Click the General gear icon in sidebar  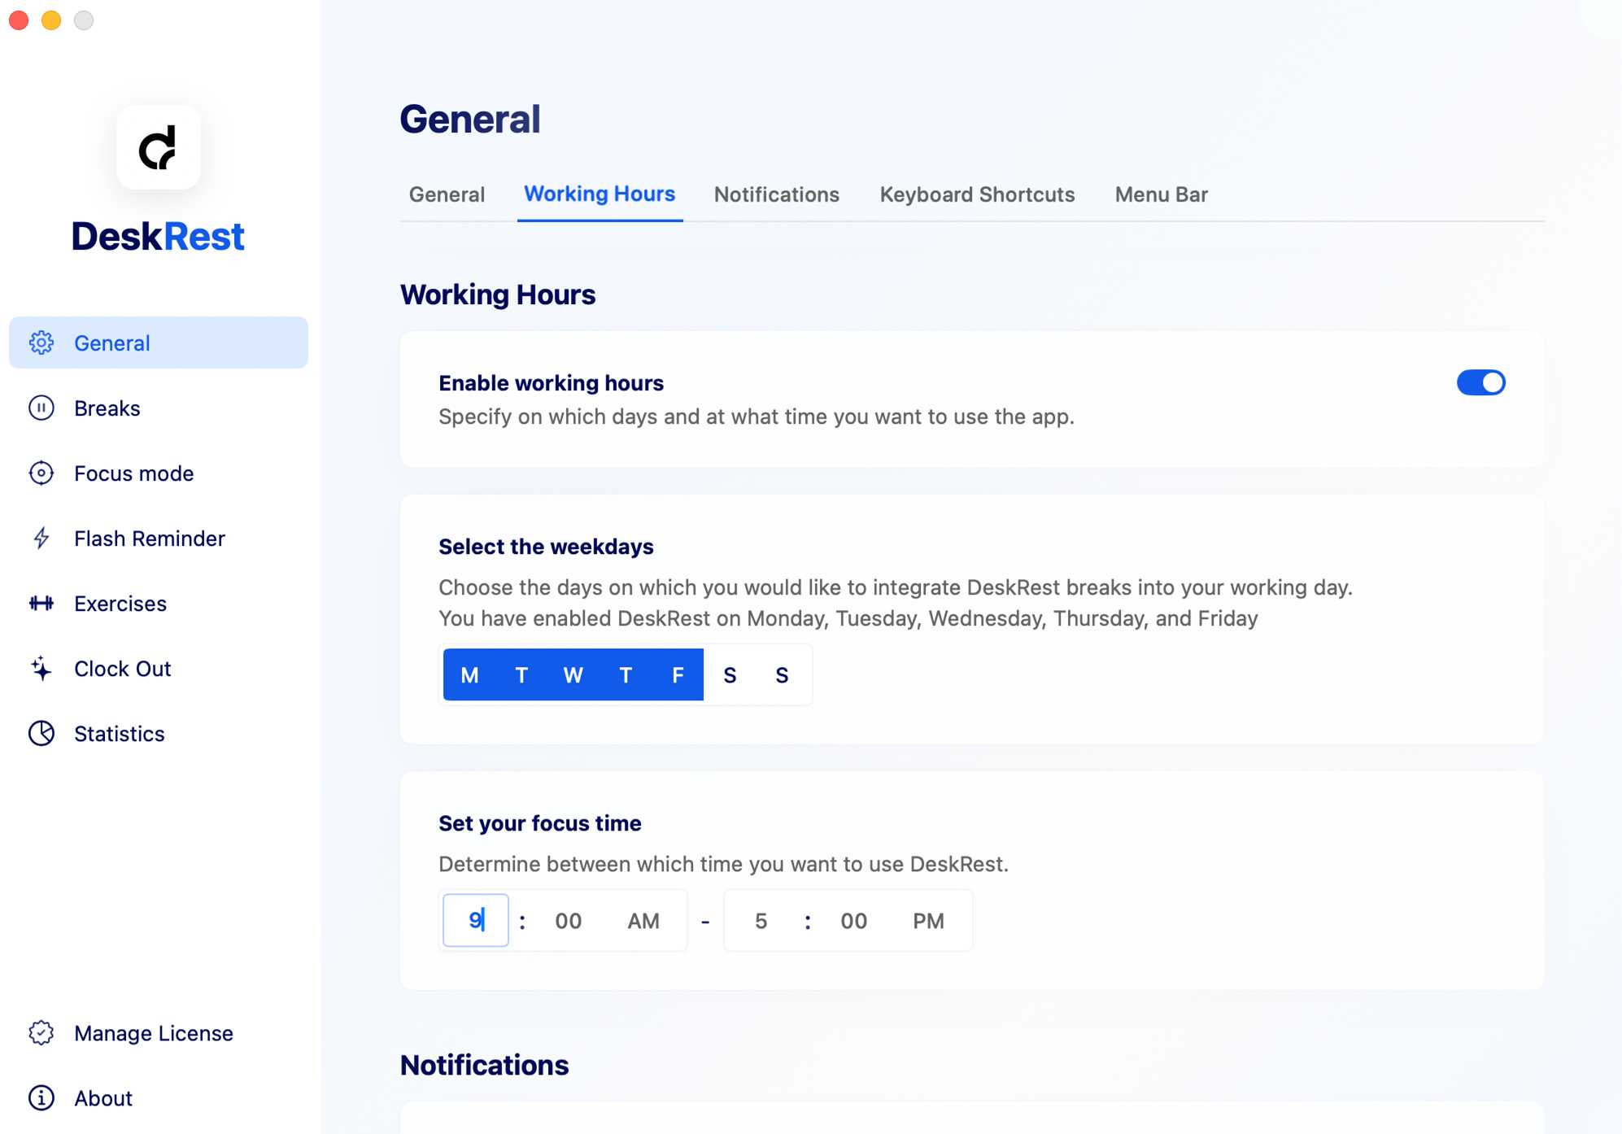tap(41, 342)
